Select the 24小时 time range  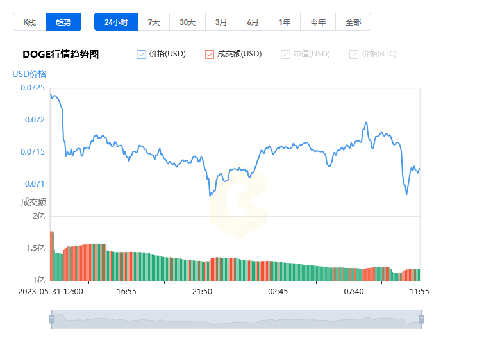(116, 22)
